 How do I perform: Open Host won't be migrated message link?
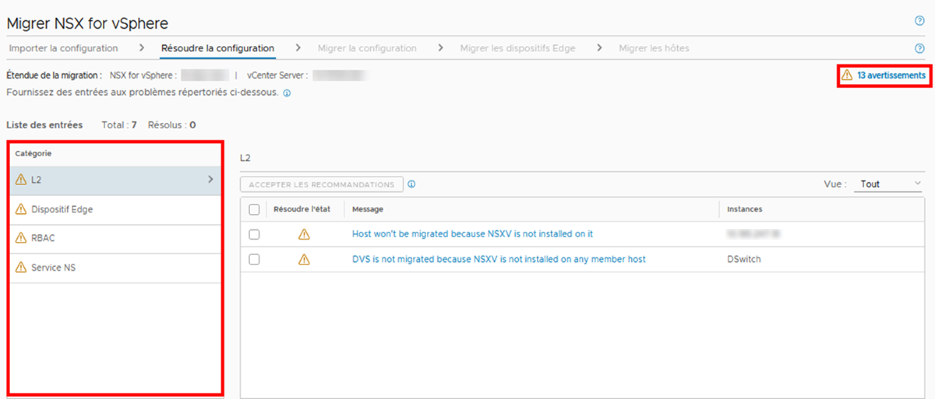[472, 234]
